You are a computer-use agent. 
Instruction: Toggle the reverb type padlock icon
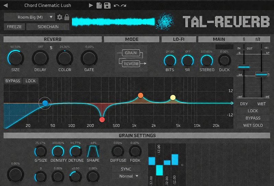pyautogui.click(x=66, y=17)
